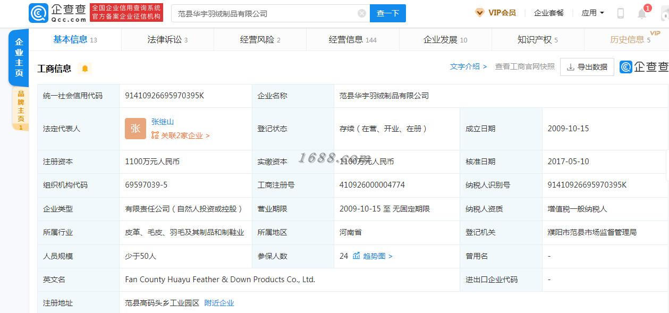Select 增值税一般纳税人 taxpayer status
The width and height of the screenshot is (669, 313).
pyautogui.click(x=577, y=209)
